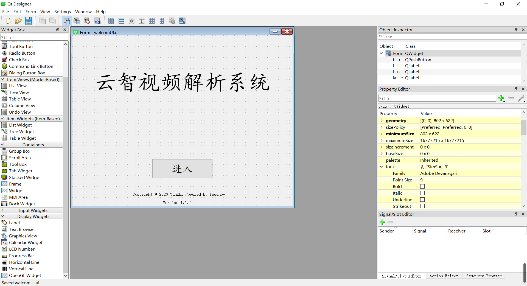The height and width of the screenshot is (286, 527).
Task: Open the Form menu
Action: [31, 12]
